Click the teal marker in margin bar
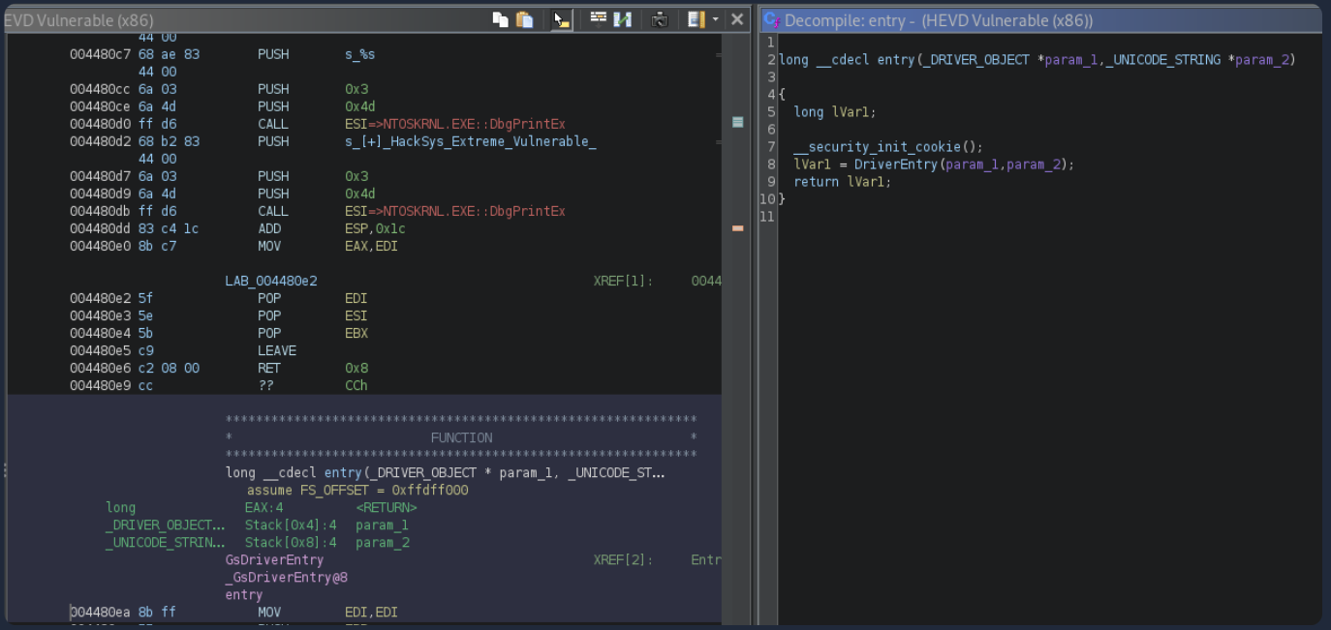Viewport: 1331px width, 630px height. (737, 122)
